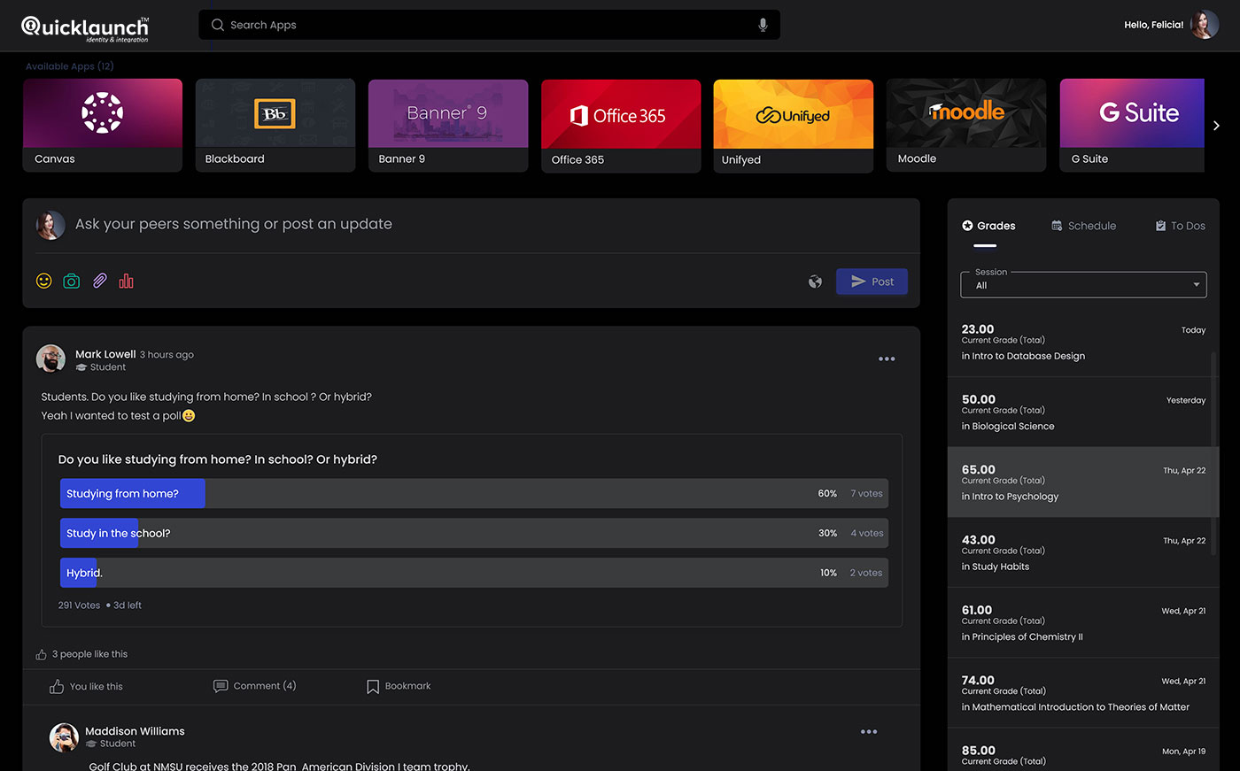Open Felicia's profile avatar

[1205, 25]
